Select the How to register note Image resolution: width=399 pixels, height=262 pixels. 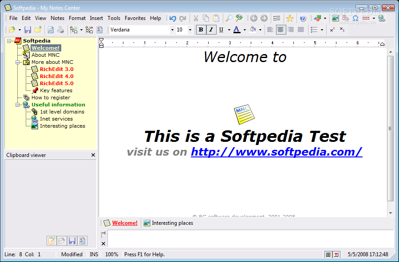click(51, 98)
